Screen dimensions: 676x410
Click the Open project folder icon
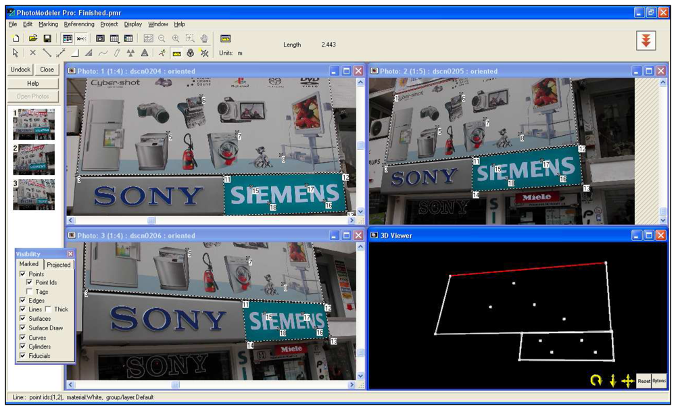click(32, 39)
